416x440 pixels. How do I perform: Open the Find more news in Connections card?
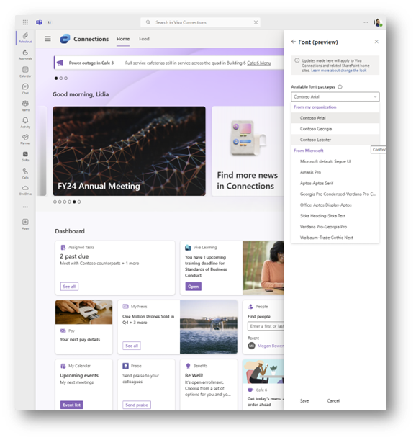[x=248, y=151]
